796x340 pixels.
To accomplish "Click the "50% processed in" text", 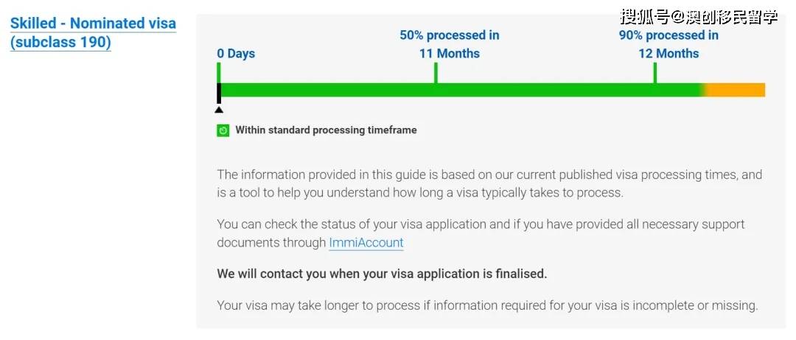I will [450, 35].
